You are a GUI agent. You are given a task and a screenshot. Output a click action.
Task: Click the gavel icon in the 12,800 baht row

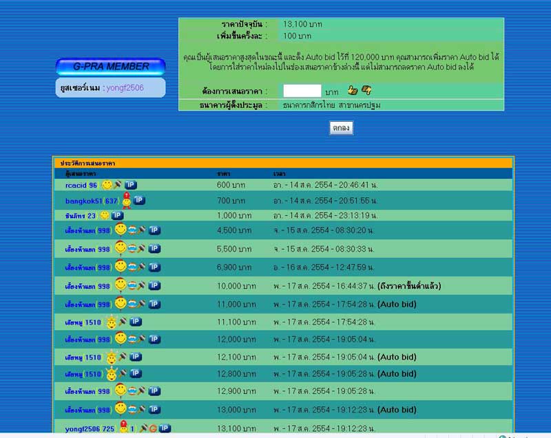click(123, 374)
